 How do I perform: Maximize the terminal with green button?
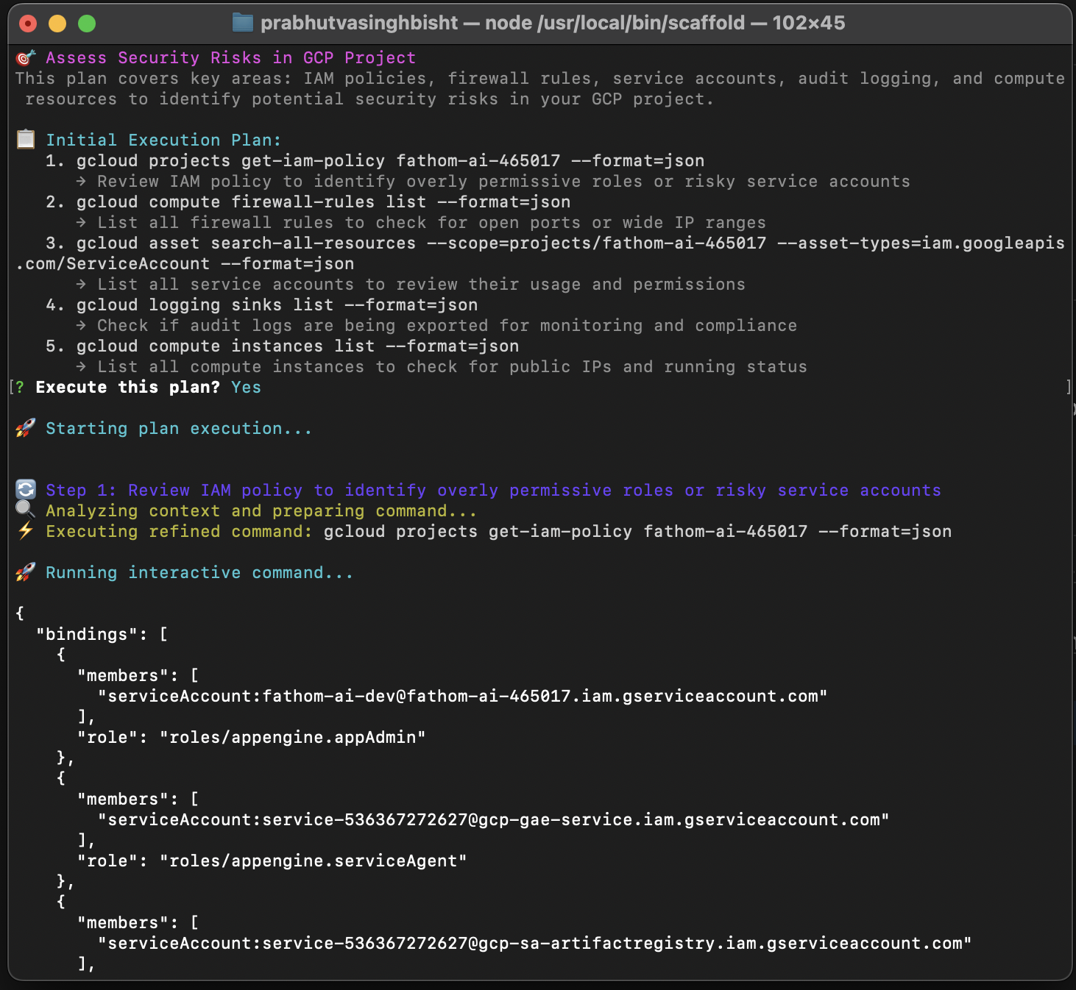[x=87, y=24]
